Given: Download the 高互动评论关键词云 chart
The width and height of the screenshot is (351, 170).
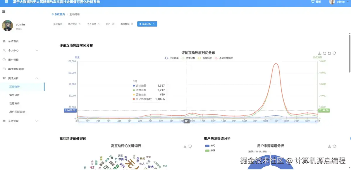Looking at the screenshot, I should point(185,146).
